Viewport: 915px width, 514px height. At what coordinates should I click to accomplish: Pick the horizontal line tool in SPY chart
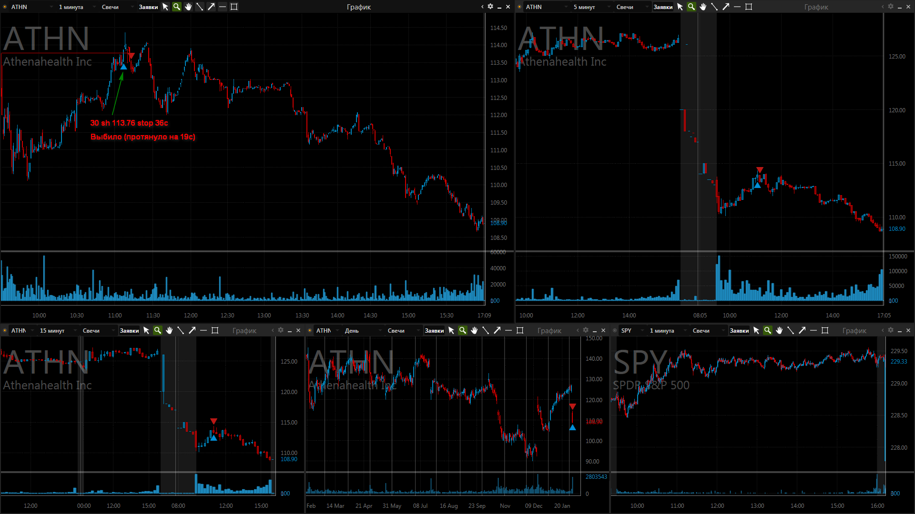pyautogui.click(x=813, y=330)
